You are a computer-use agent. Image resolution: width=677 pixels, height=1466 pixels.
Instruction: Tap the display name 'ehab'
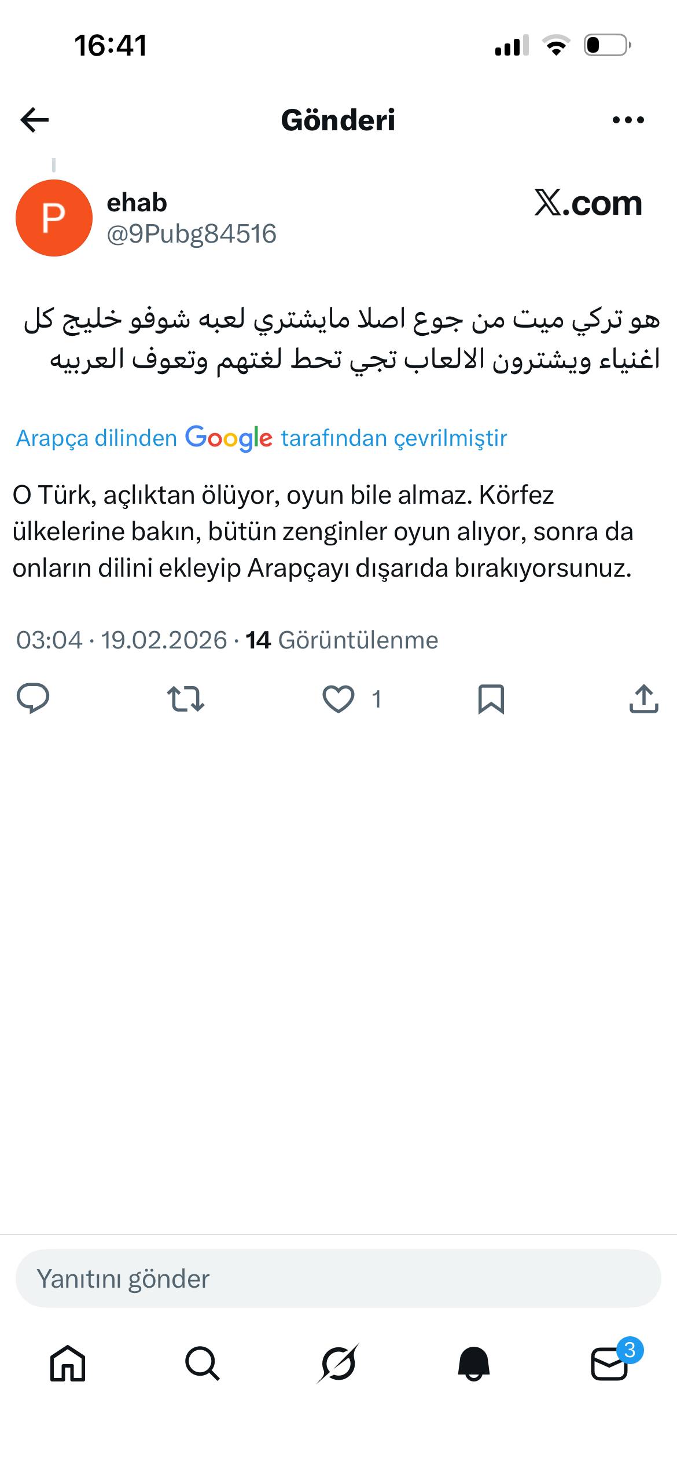click(x=137, y=203)
